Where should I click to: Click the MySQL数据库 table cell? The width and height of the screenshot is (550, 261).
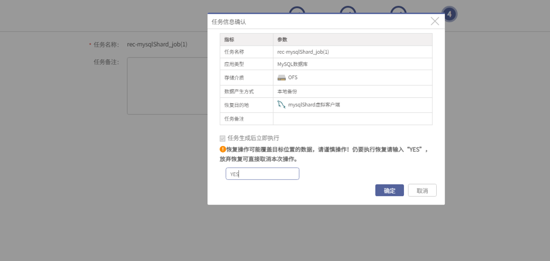pos(352,64)
